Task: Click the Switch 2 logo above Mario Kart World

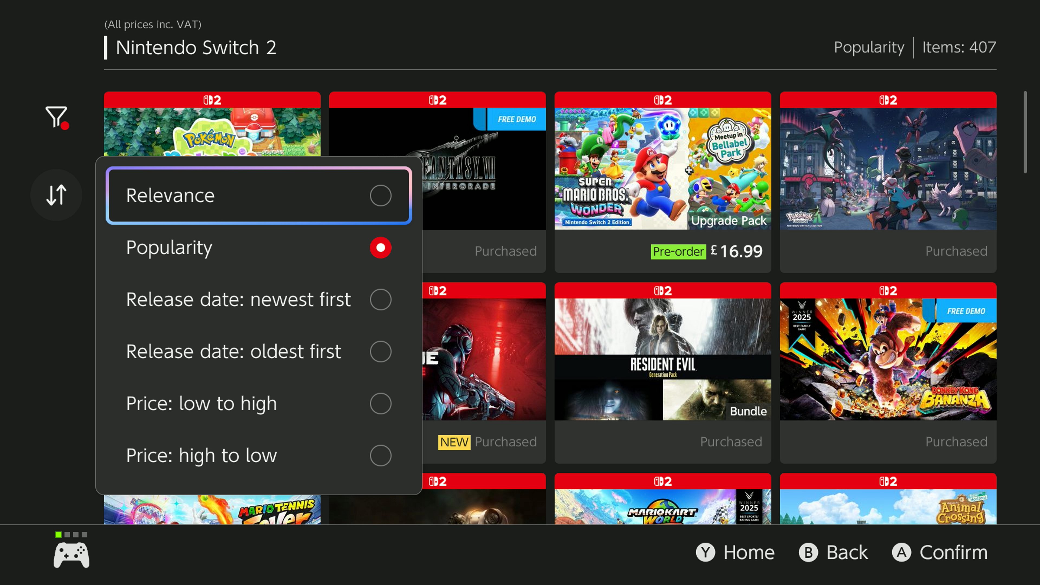Action: click(x=662, y=481)
